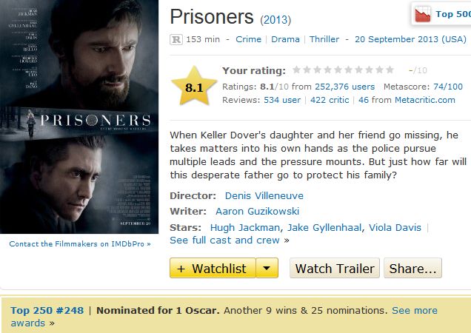Play the Watch Trailer button
The height and width of the screenshot is (333, 471).
(334, 268)
